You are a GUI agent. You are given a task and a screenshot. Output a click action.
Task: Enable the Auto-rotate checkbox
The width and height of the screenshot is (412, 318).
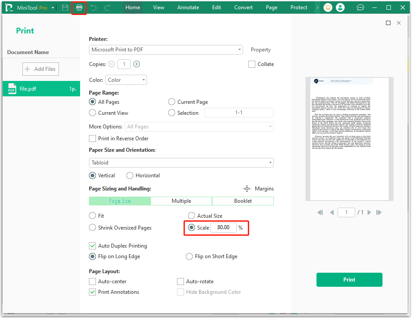(180, 281)
